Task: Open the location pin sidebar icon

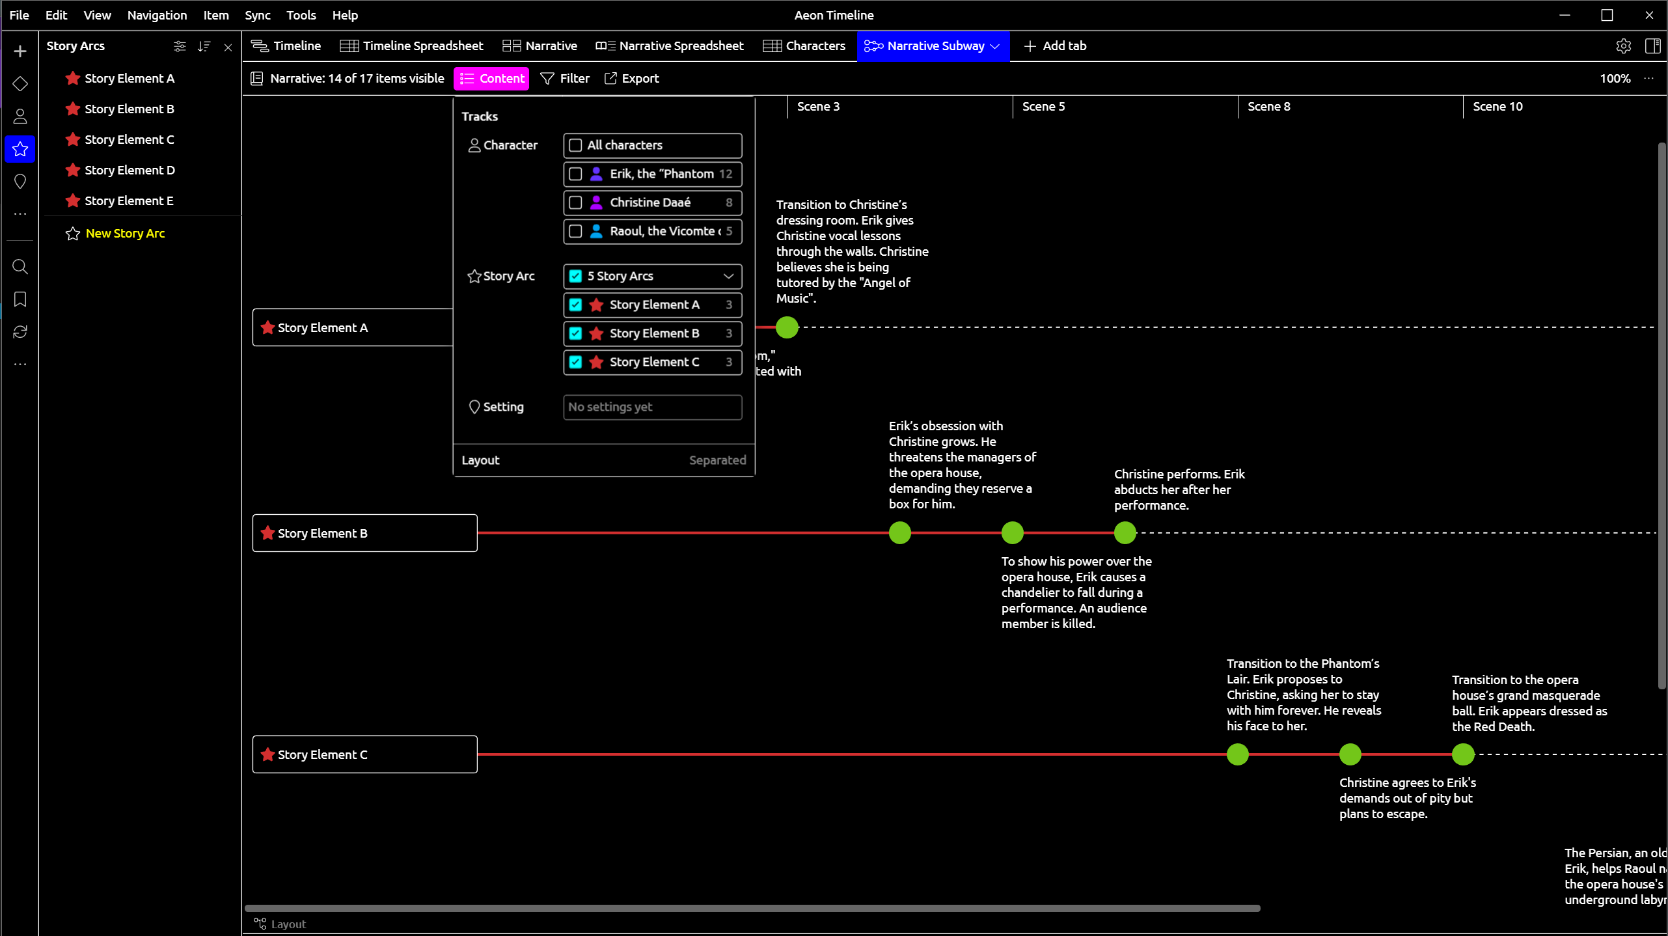Action: [x=20, y=182]
